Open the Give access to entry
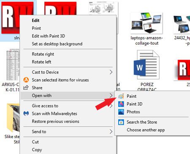 click(68, 106)
